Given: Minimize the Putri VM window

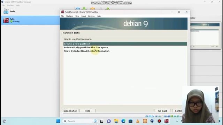Looking at the screenshot, I should point(172,12).
